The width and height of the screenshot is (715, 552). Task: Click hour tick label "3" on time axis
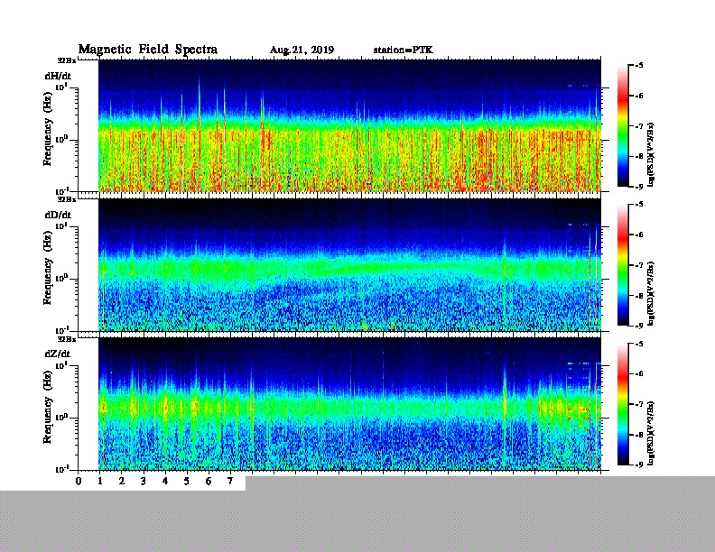pos(144,482)
